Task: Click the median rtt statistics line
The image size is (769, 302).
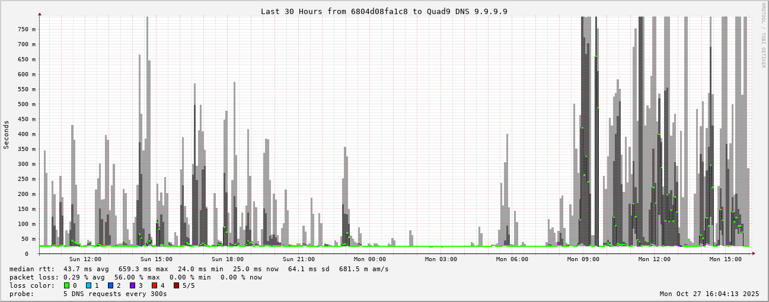Action: click(x=199, y=269)
